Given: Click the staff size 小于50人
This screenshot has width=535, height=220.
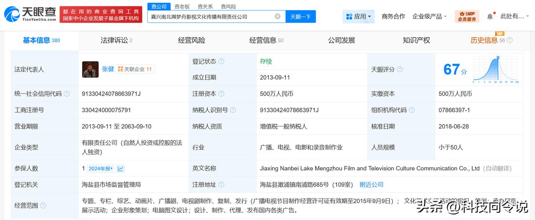Looking at the screenshot, I should 451,147.
